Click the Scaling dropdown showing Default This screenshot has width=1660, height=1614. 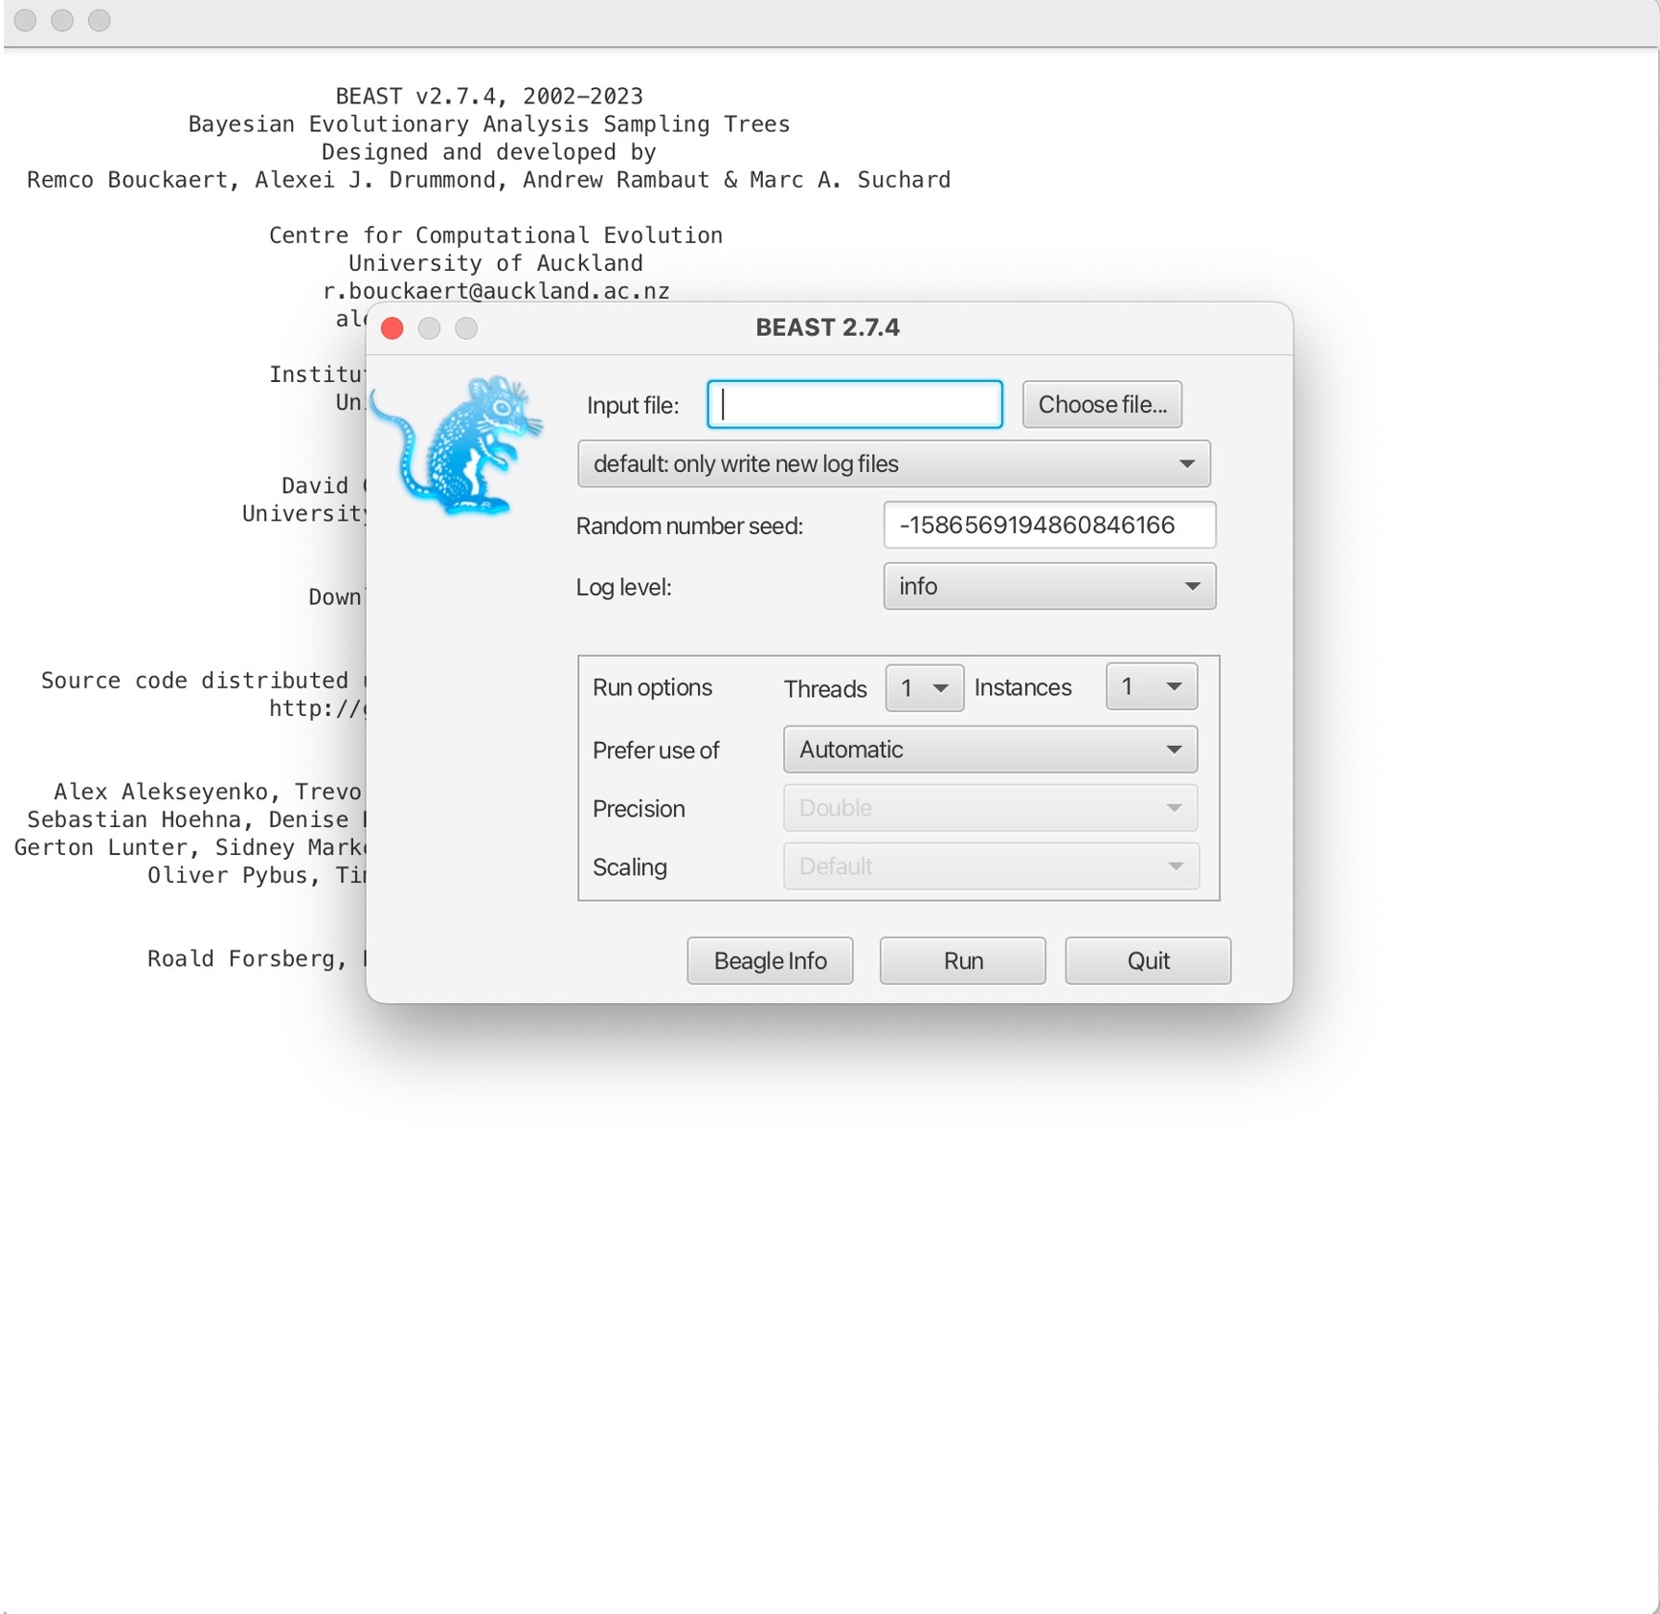990,866
